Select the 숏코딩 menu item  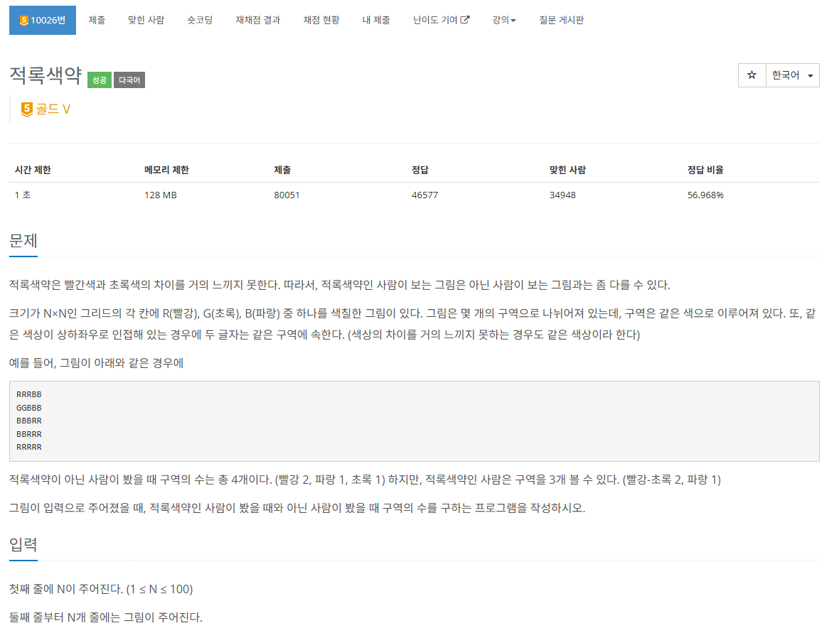[200, 20]
